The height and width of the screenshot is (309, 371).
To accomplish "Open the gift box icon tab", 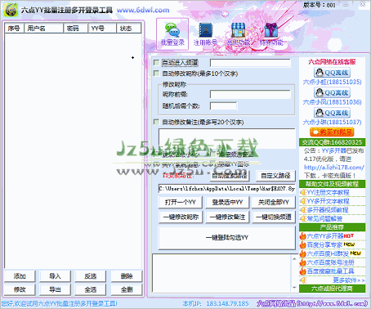I will point(271,34).
